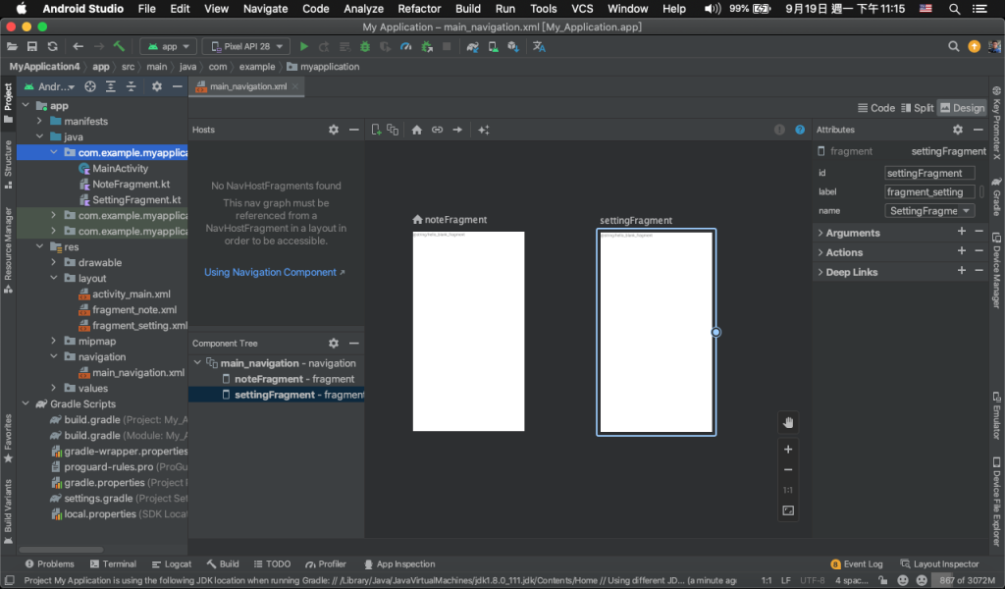The height and width of the screenshot is (589, 1005).
Task: Open MainActivity in project tree
Action: click(120, 169)
